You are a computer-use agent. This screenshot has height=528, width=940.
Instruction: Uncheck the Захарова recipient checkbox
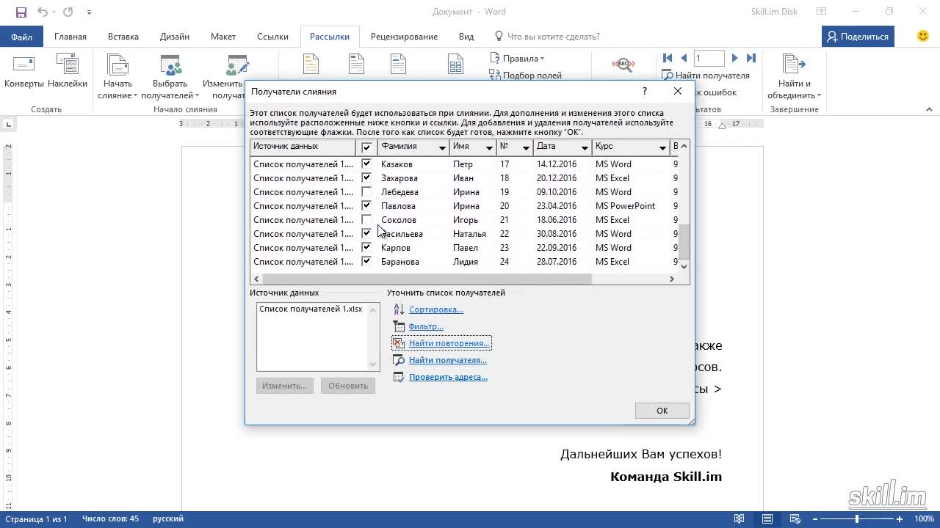pyautogui.click(x=366, y=177)
